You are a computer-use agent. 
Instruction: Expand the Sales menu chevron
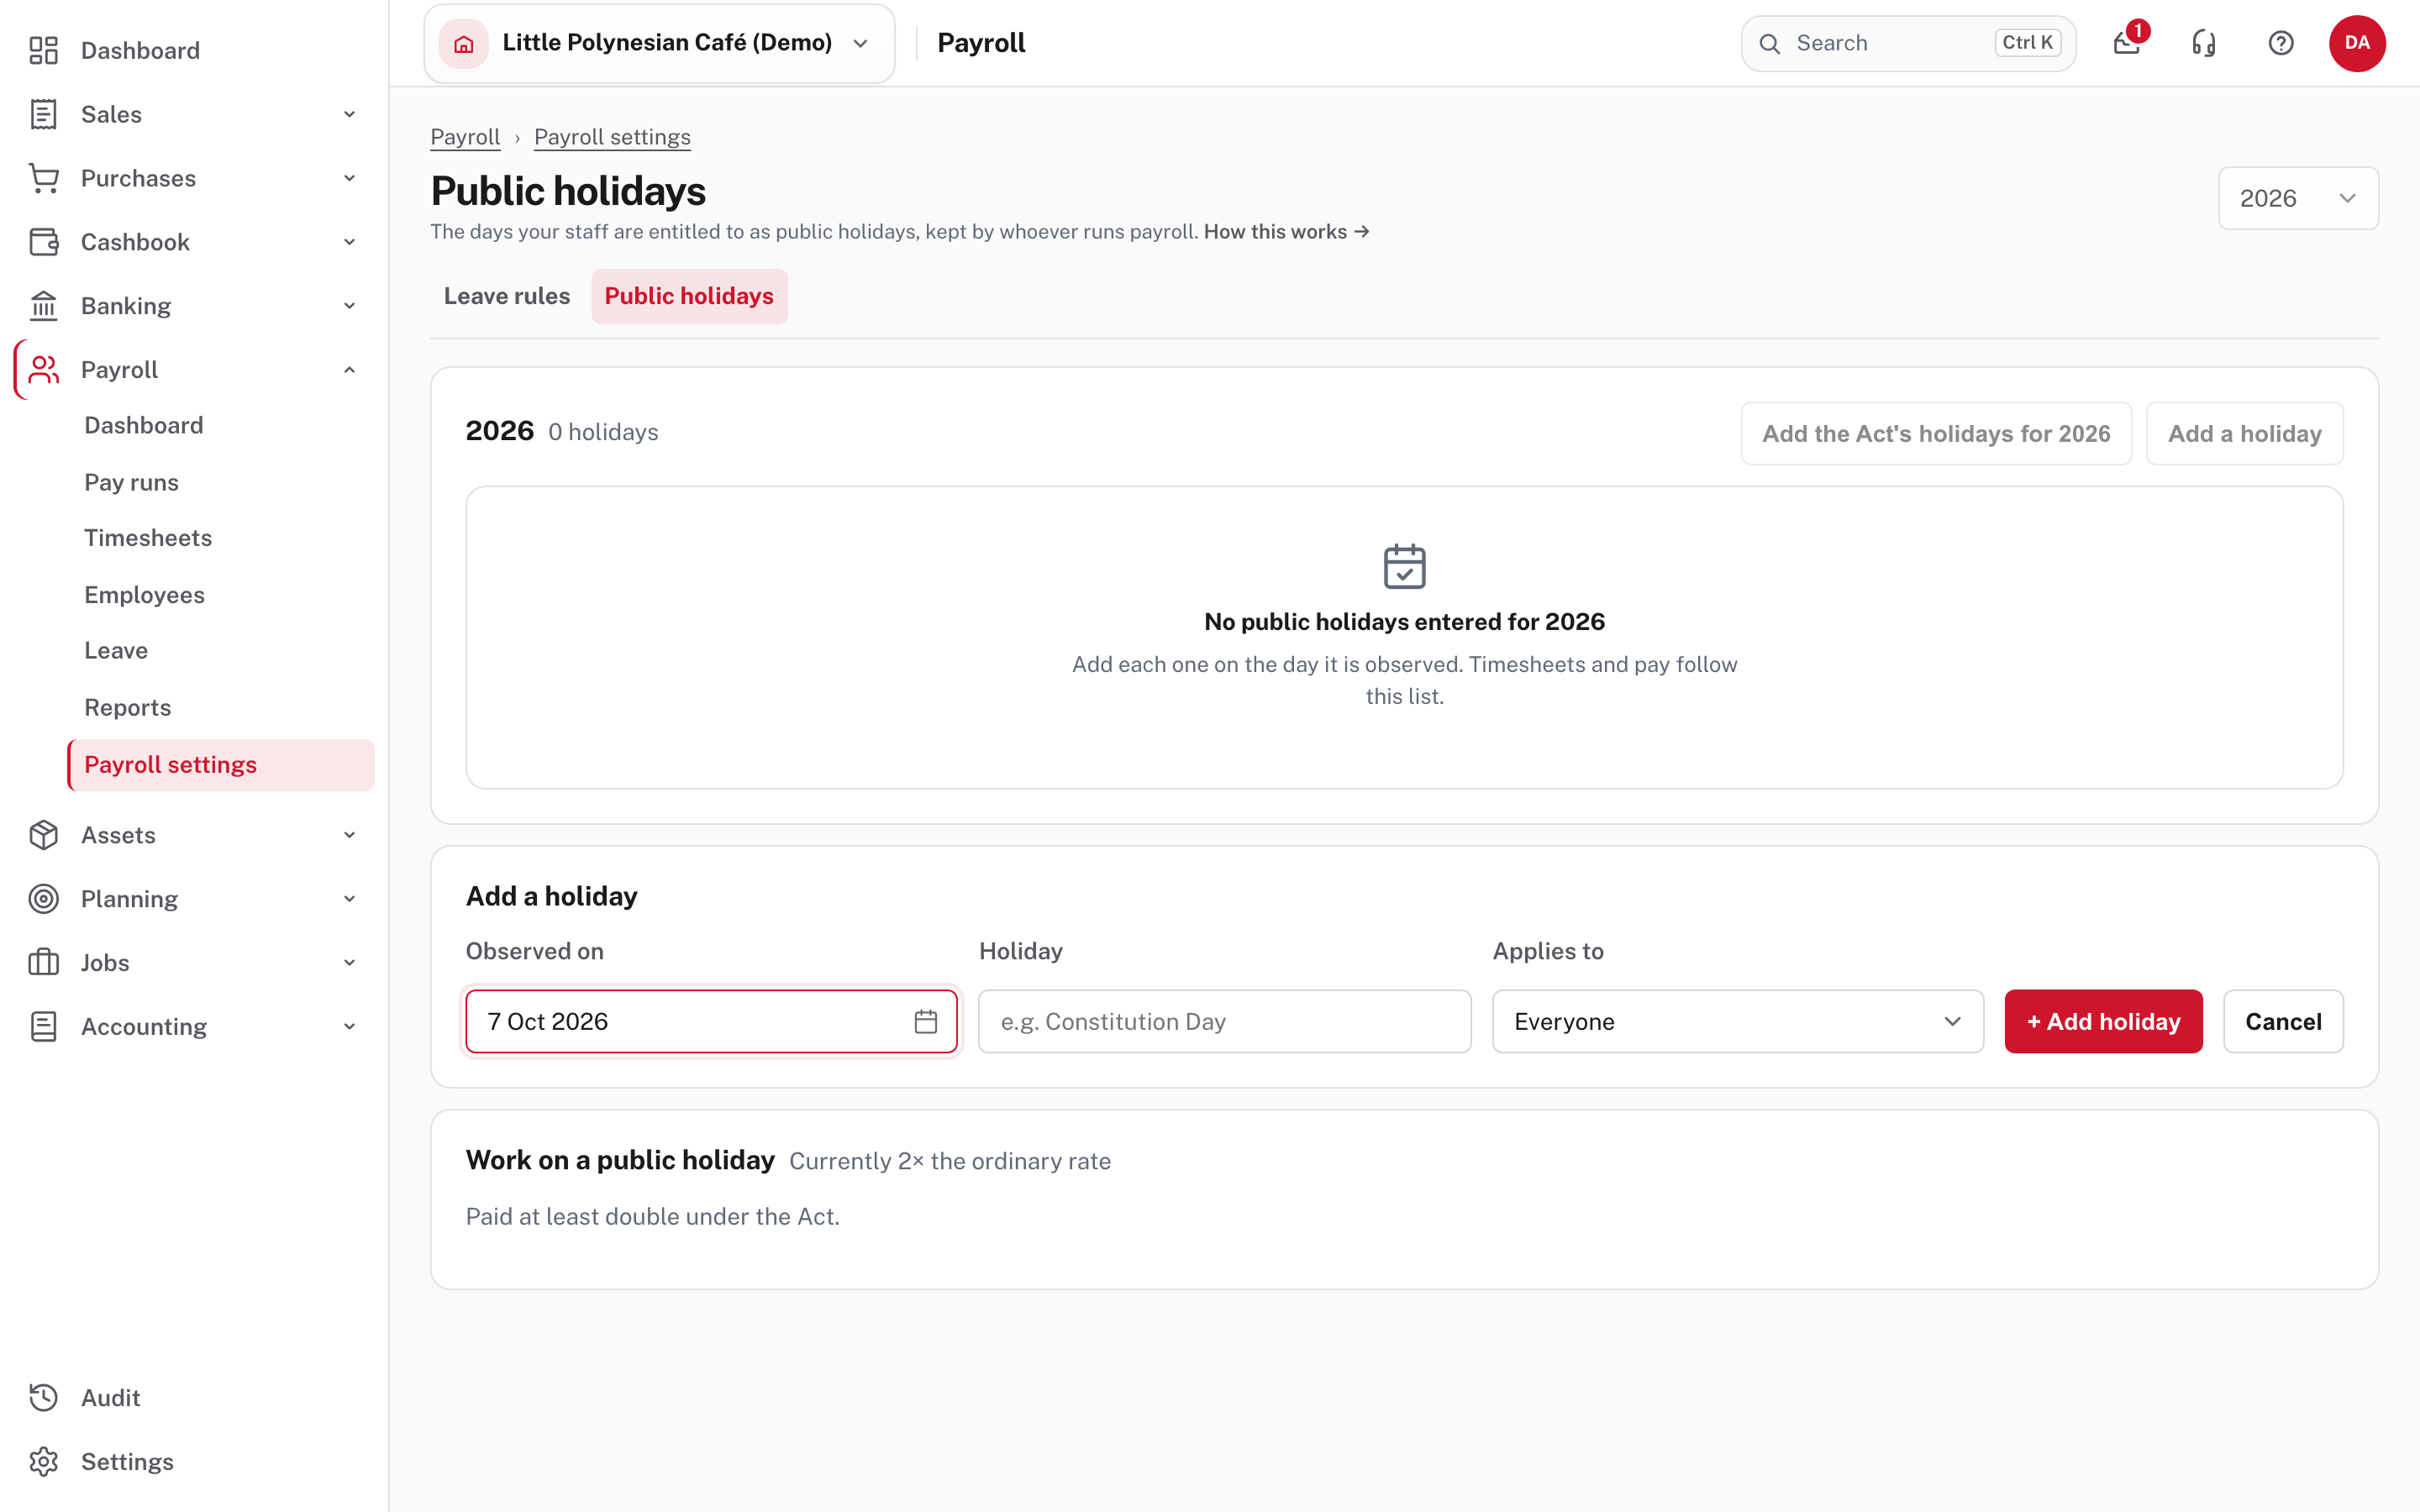(x=349, y=114)
